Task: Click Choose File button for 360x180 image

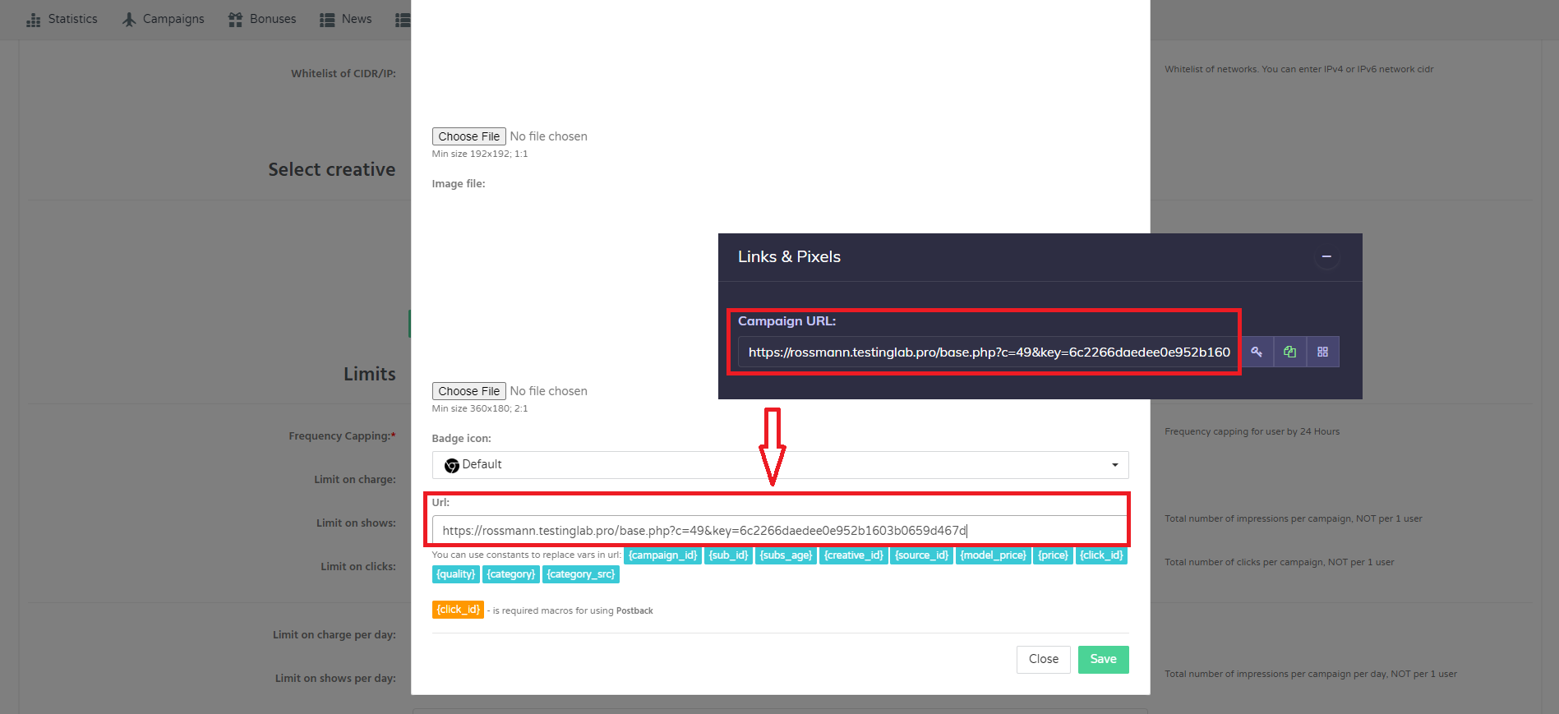Action: pos(468,391)
